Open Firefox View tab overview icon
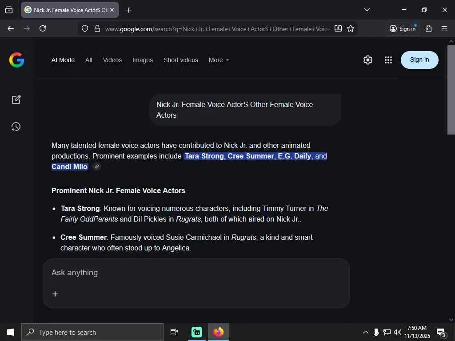Screen dimensions: 455x341 click(9, 10)
